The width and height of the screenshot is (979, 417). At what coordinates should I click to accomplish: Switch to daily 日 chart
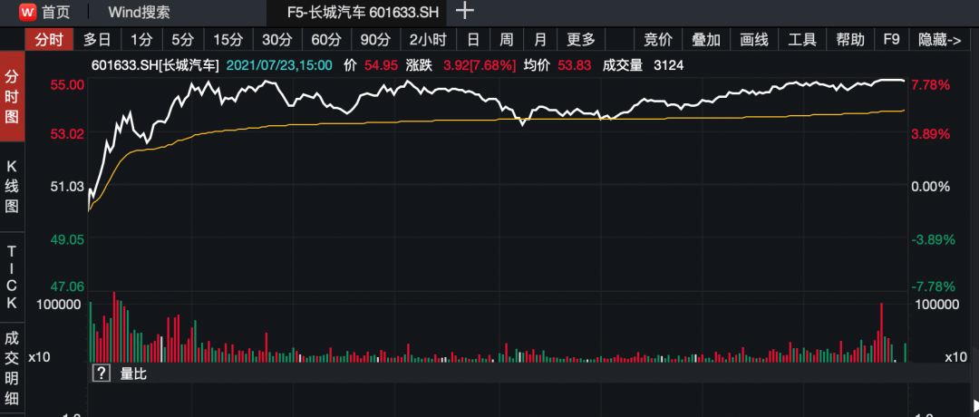coord(473,40)
